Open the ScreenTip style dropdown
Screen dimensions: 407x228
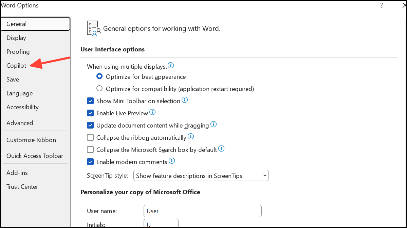[x=201, y=176]
